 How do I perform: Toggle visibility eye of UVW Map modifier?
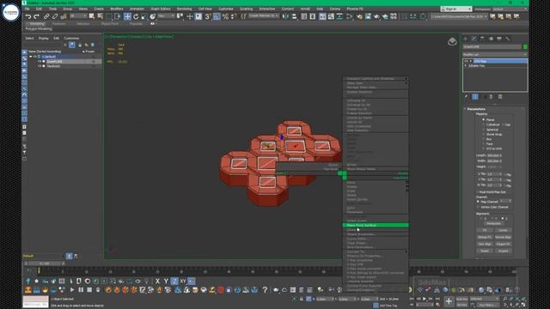(466, 61)
